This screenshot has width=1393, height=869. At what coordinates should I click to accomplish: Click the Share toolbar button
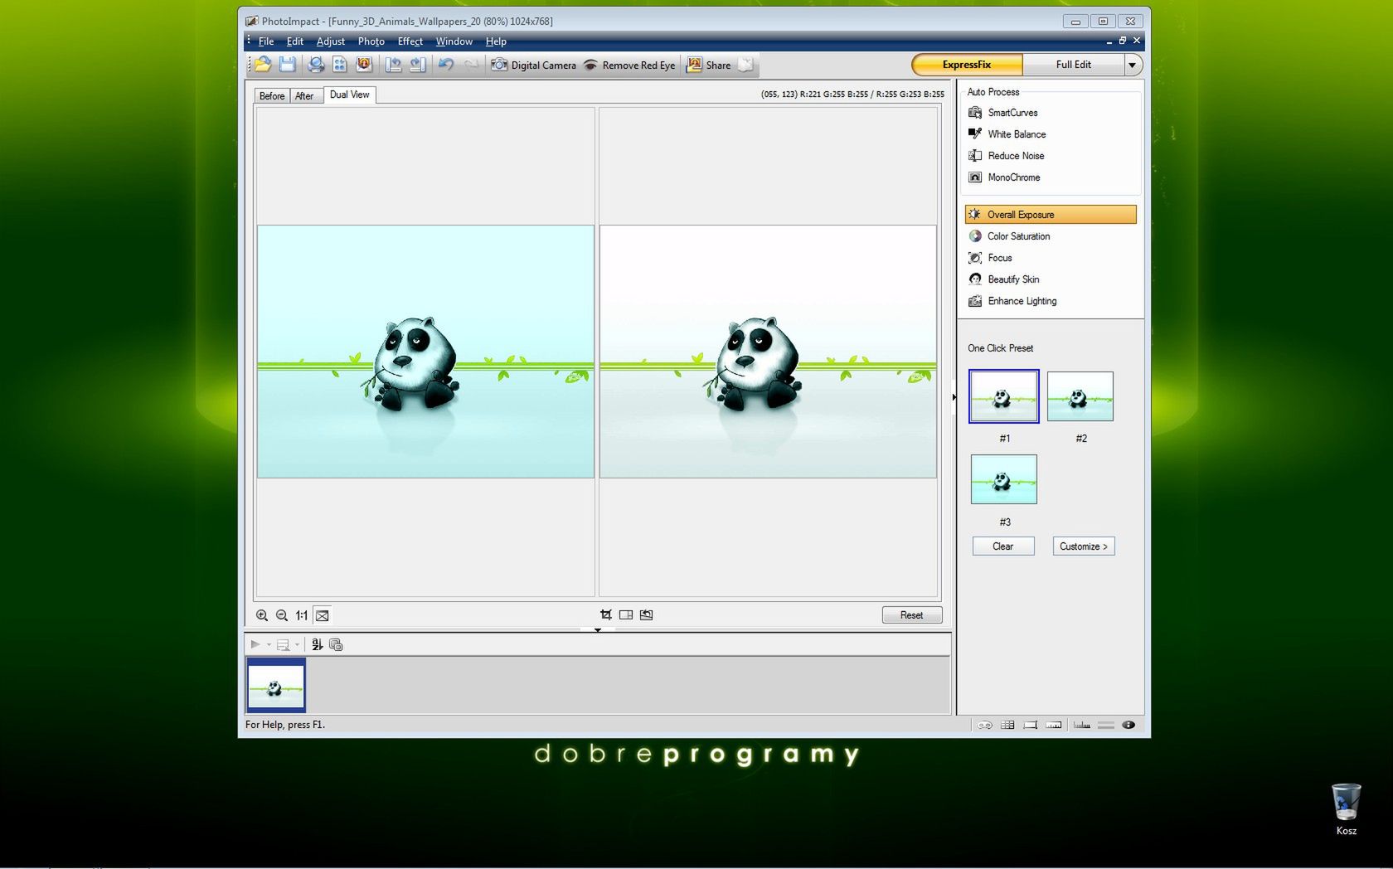click(x=709, y=65)
